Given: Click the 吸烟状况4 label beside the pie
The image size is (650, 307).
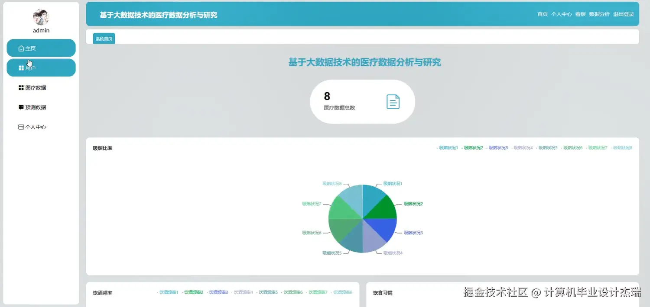Looking at the screenshot, I should 393,253.
